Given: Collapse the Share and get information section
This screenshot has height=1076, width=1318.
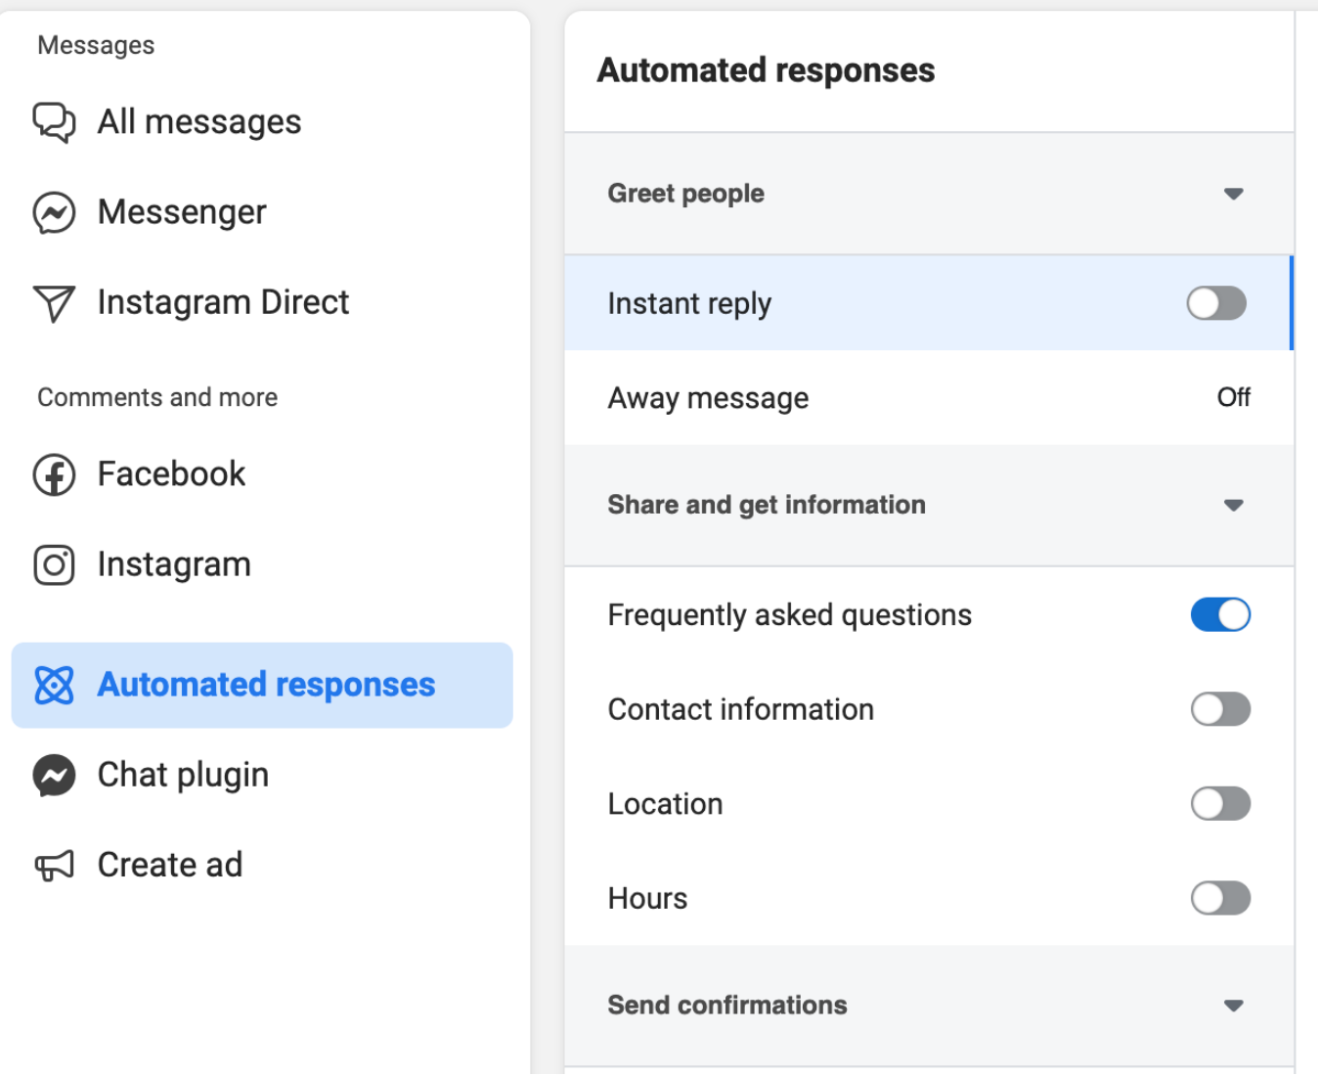Looking at the screenshot, I should tap(1234, 506).
